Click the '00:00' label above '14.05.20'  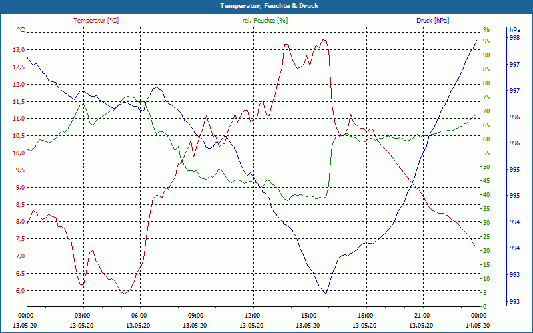478,315
